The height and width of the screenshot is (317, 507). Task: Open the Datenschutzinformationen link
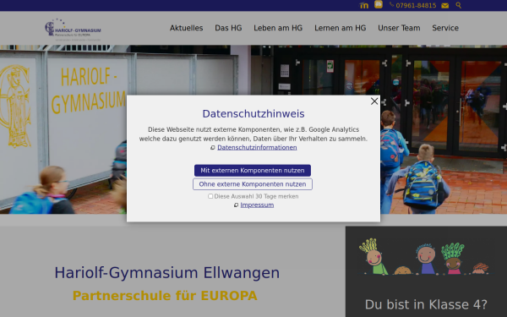257,147
